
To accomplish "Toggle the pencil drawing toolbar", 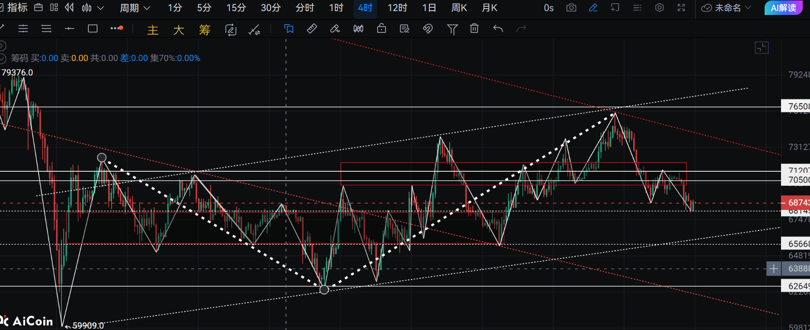I will coord(593,8).
